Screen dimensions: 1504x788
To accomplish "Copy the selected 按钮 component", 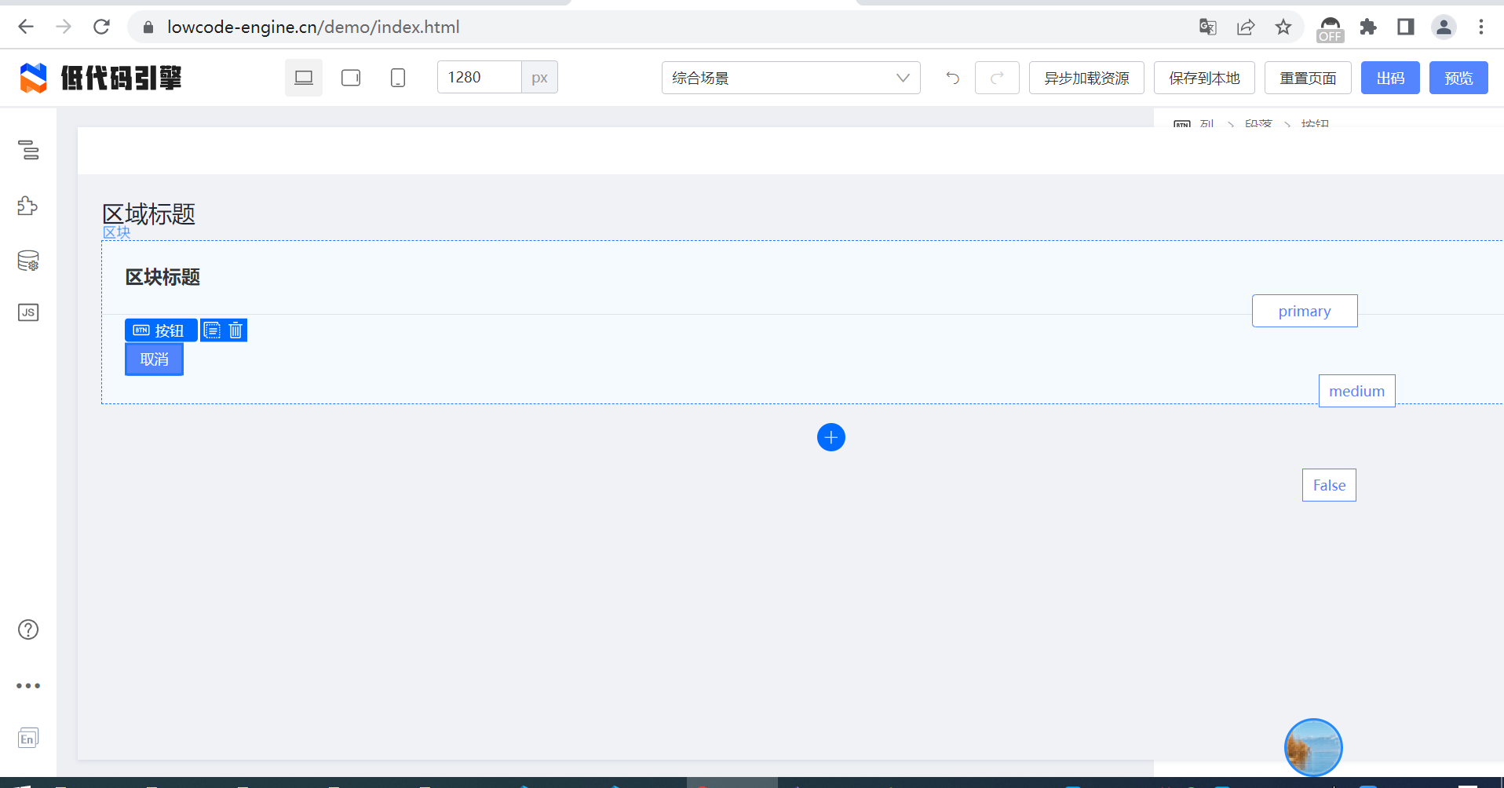I will (210, 330).
